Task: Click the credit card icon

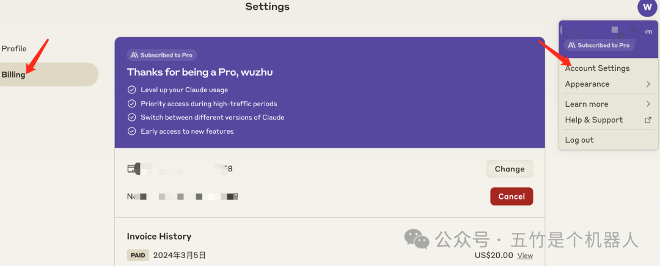Action: tap(131, 168)
